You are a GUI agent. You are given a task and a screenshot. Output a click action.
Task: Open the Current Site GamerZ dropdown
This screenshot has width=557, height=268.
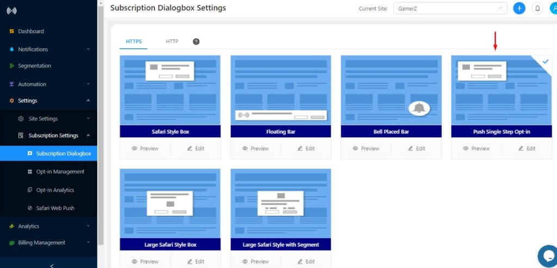coord(450,9)
